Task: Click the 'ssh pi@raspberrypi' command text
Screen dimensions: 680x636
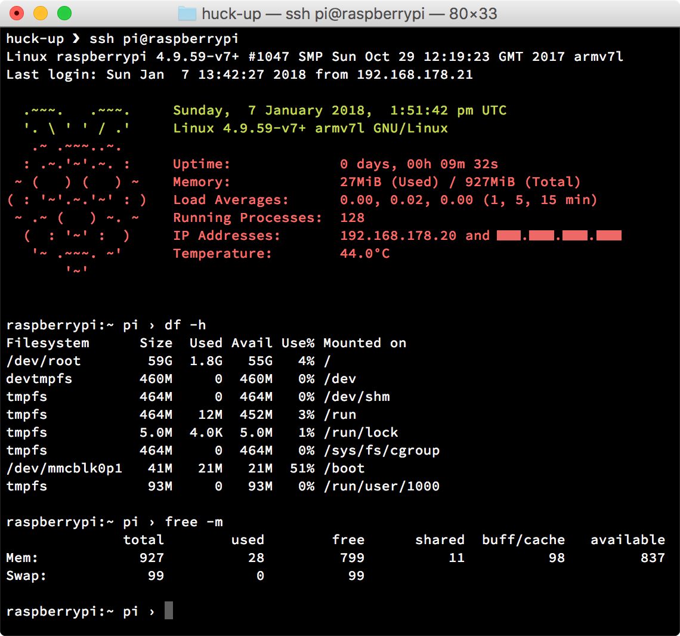Action: click(x=164, y=39)
